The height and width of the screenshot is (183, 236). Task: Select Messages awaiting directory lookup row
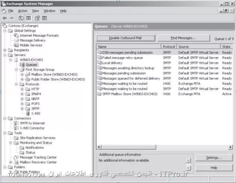point(165,68)
